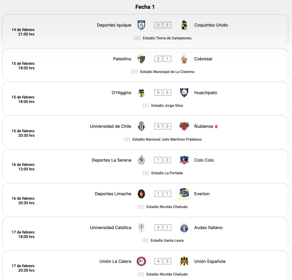Viewport: 292px width, 280px height.
Task: Select the Everton crest with stars
Action: click(x=184, y=194)
